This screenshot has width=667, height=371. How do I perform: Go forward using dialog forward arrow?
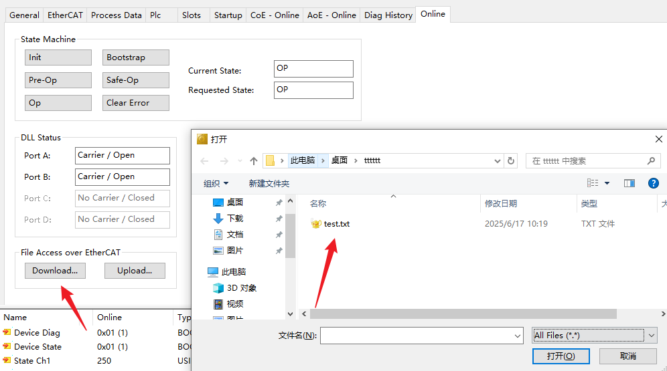click(224, 161)
